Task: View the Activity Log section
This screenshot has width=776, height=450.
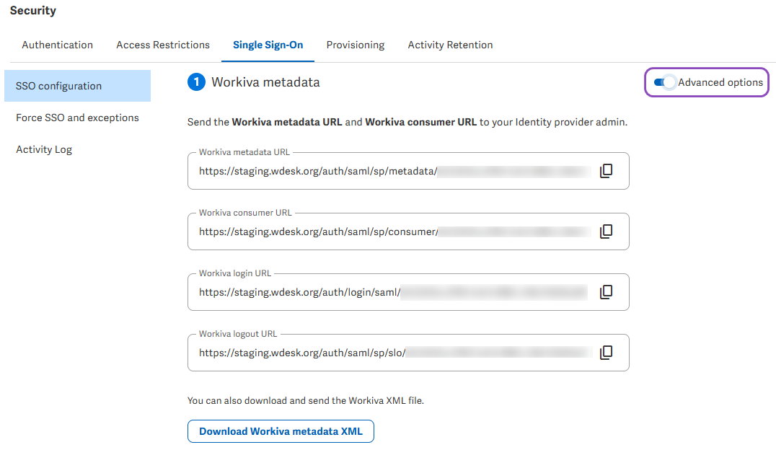Action: click(x=44, y=149)
